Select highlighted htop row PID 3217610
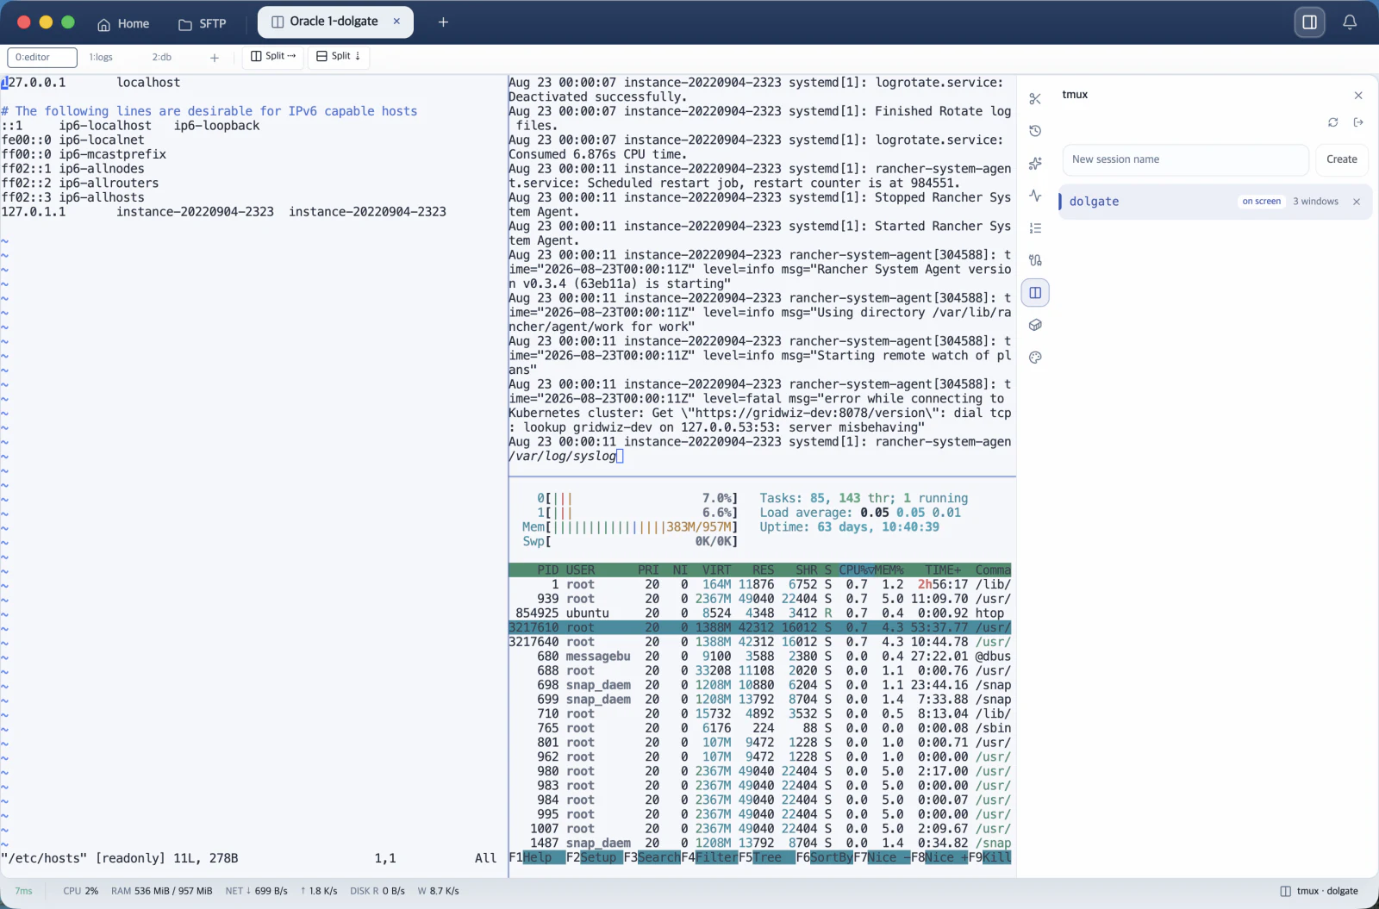The height and width of the screenshot is (909, 1379). tap(759, 628)
